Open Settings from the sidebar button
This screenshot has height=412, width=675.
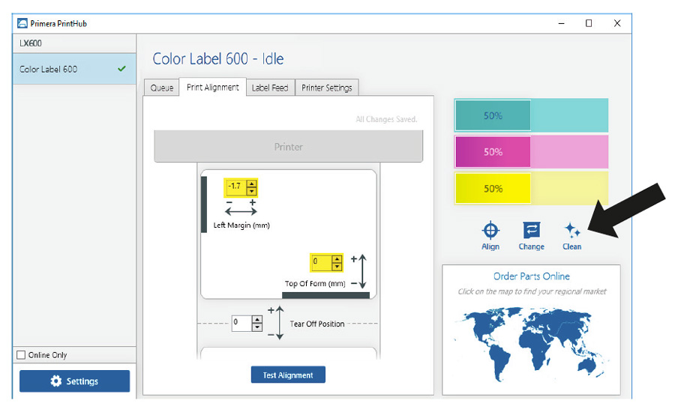[74, 381]
